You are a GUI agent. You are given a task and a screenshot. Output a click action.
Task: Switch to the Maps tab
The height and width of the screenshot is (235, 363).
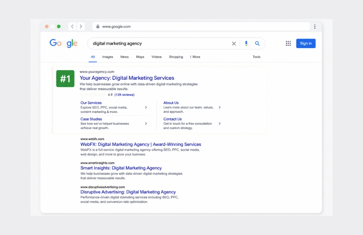coord(140,57)
